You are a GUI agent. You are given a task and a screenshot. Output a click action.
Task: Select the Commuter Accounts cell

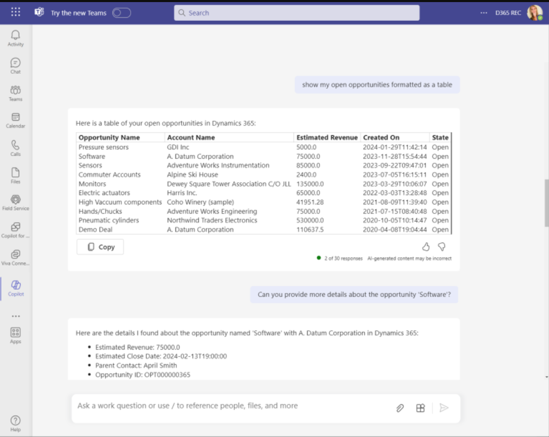(x=109, y=174)
